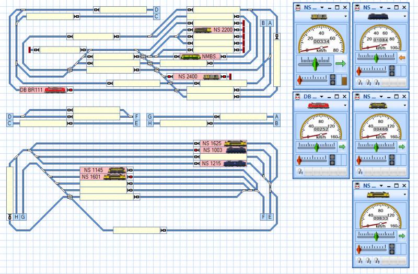Open the title dropdown arrow of the DB window
Viewport: 418px width, 274px height.
(322, 97)
